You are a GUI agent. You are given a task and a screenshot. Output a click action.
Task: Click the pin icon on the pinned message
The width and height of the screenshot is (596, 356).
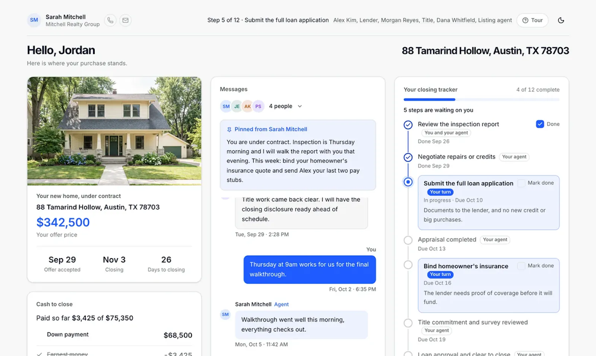[229, 129]
